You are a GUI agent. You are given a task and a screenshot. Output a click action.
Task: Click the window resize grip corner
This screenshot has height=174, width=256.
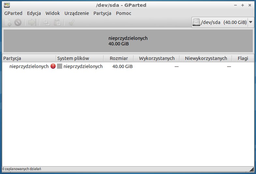click(252, 169)
